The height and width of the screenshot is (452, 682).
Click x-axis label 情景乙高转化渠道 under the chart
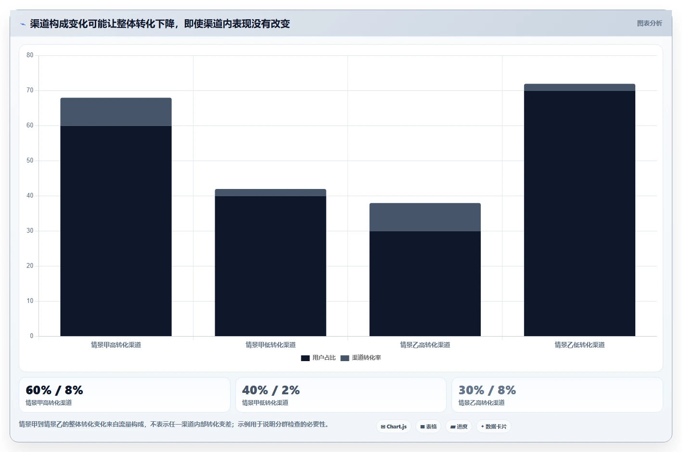tap(425, 345)
